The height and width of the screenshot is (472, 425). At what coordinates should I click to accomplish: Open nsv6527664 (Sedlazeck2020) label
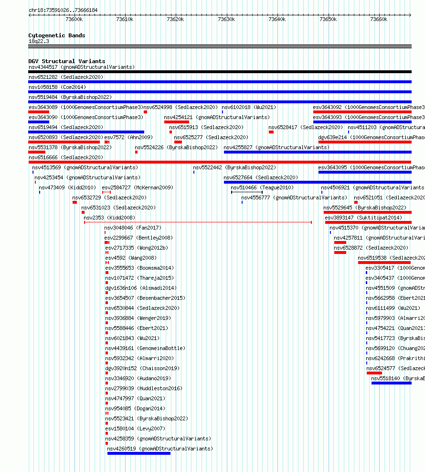[261, 177]
